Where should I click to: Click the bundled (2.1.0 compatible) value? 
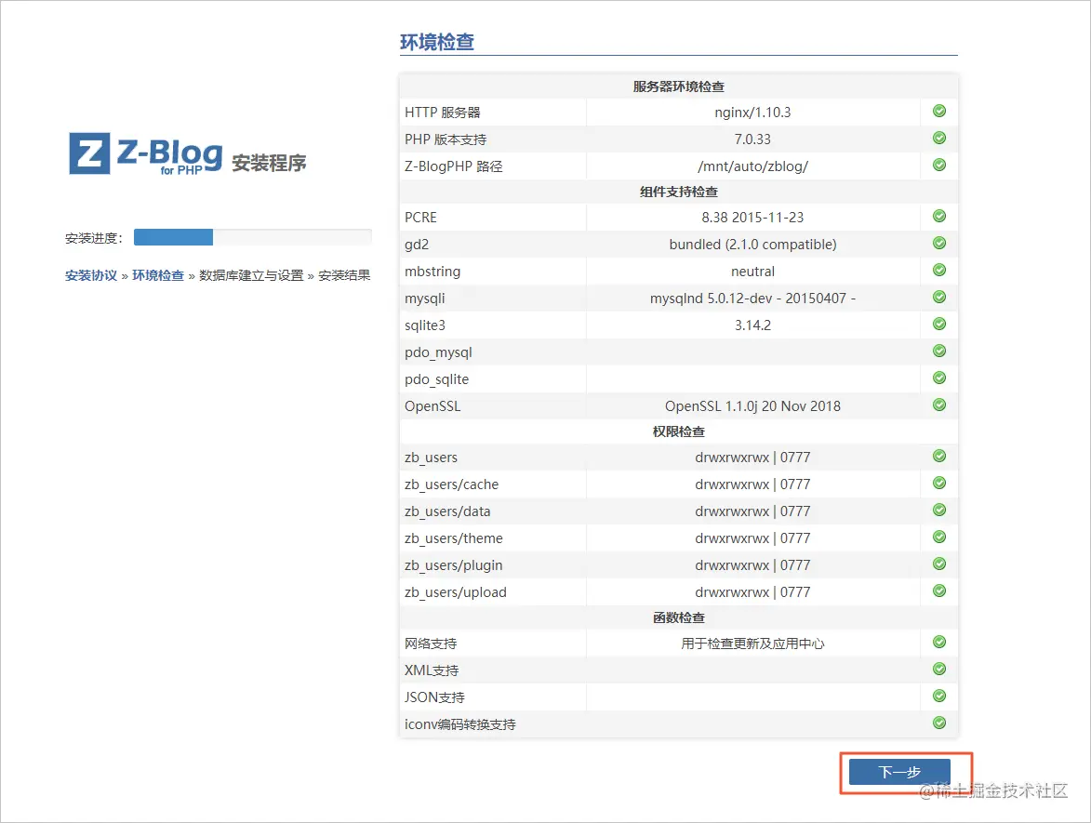pos(752,245)
